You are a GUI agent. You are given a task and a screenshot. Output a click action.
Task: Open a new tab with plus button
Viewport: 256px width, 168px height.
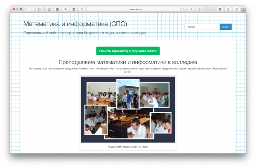(243, 10)
